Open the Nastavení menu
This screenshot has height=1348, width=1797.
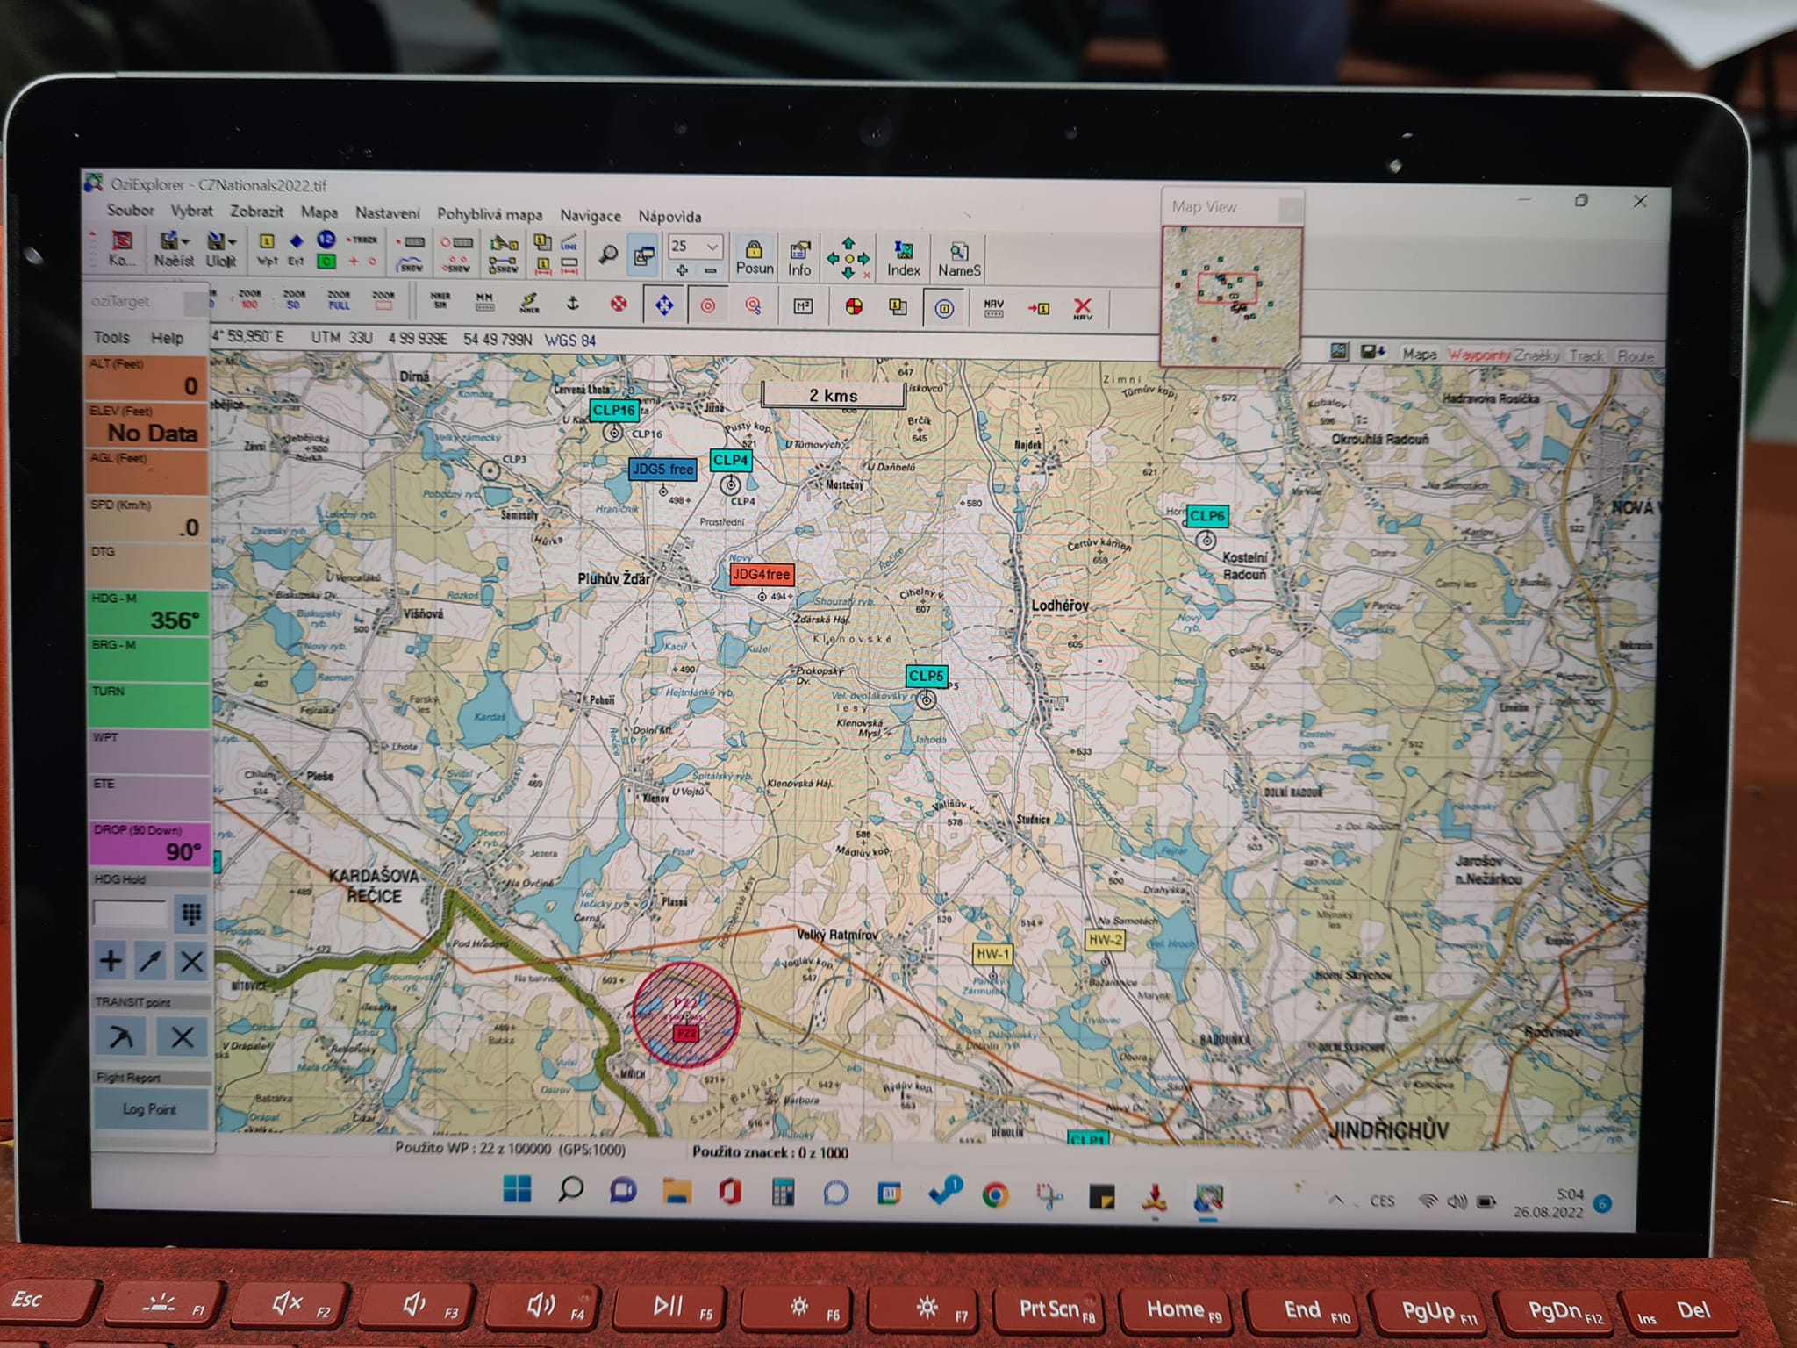387,213
